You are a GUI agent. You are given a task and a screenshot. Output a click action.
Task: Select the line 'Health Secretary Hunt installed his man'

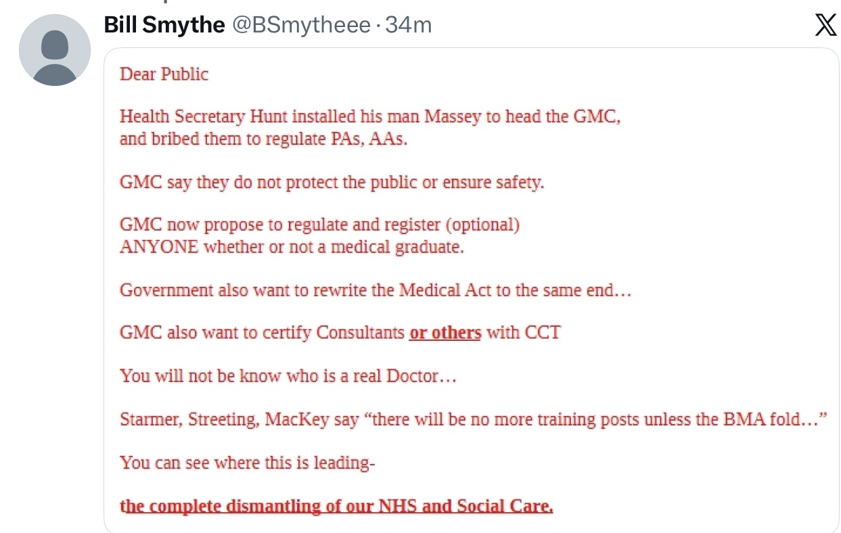tap(370, 116)
